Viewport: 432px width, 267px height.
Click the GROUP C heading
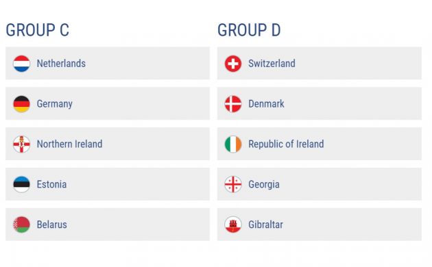pyautogui.click(x=38, y=30)
